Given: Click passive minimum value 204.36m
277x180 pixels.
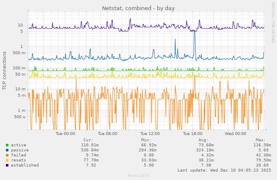Looking at the screenshot, I should [147, 150].
